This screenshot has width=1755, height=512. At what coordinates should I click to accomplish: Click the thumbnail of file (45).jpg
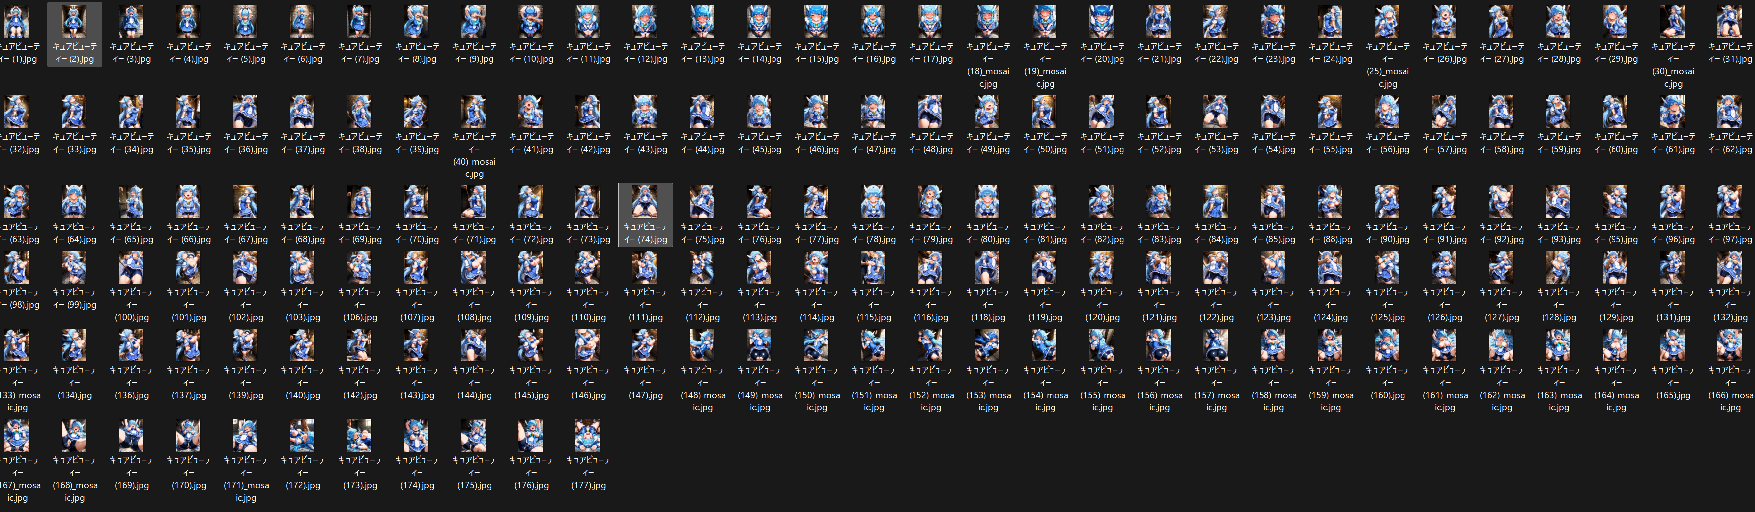(760, 112)
